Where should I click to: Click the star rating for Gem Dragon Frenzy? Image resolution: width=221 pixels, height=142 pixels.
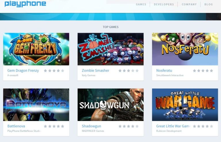tap(54, 71)
